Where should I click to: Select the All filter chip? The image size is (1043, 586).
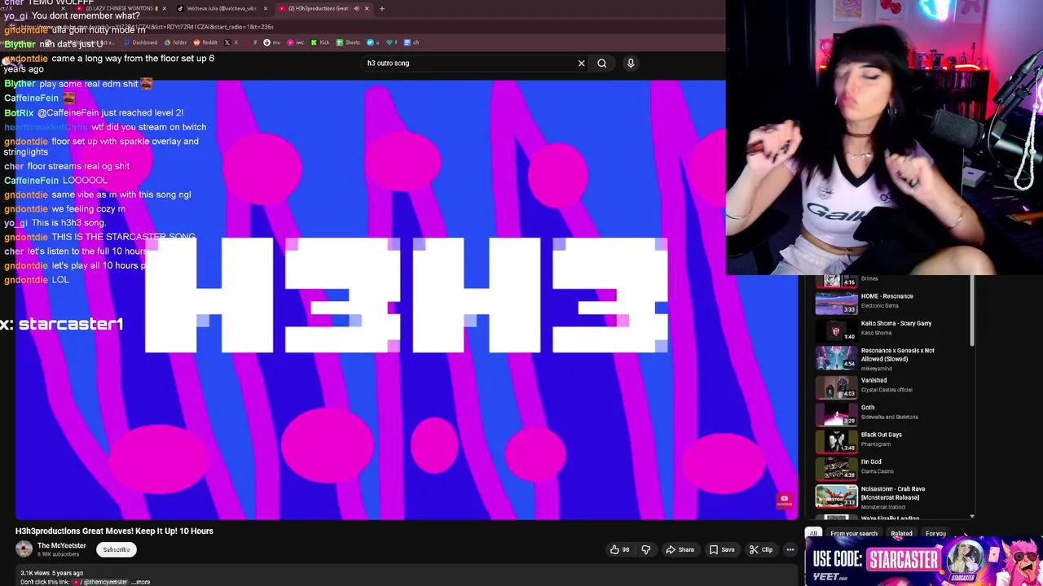coord(812,534)
